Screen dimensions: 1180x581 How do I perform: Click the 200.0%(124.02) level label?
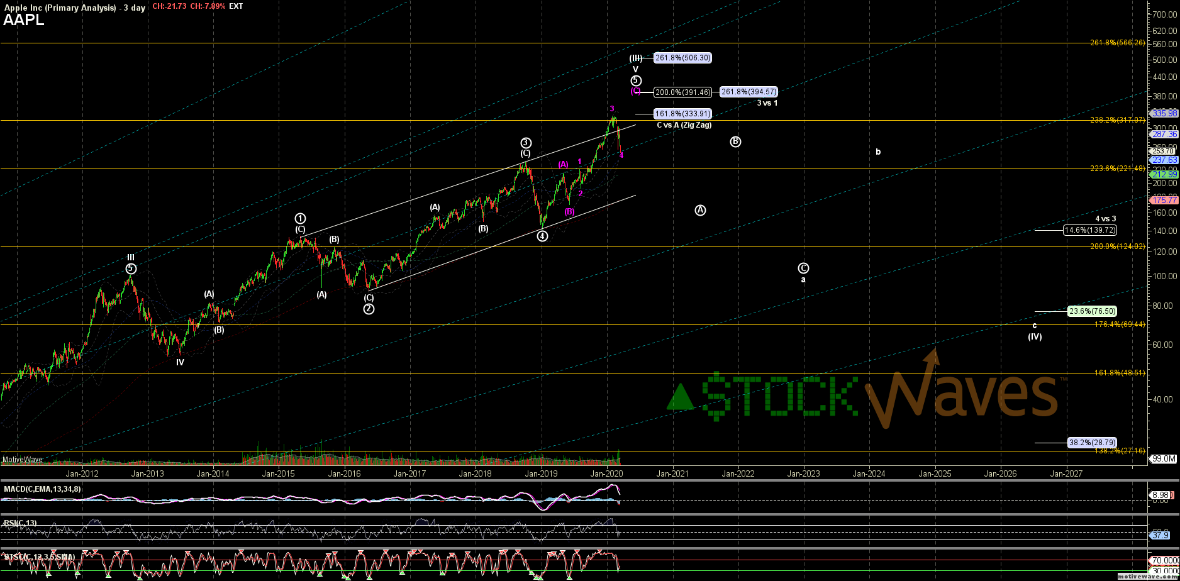[1118, 246]
